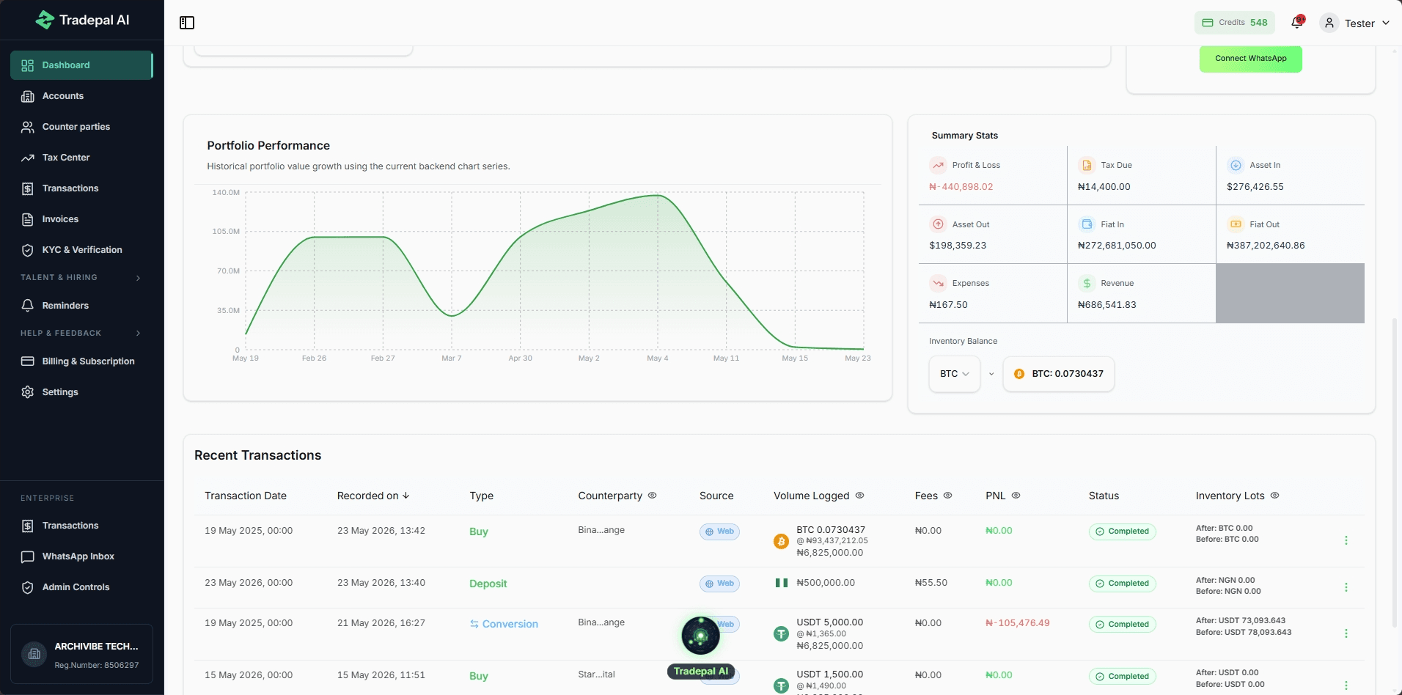The image size is (1402, 695).
Task: Click the Asset In stat icon
Action: tap(1236, 165)
